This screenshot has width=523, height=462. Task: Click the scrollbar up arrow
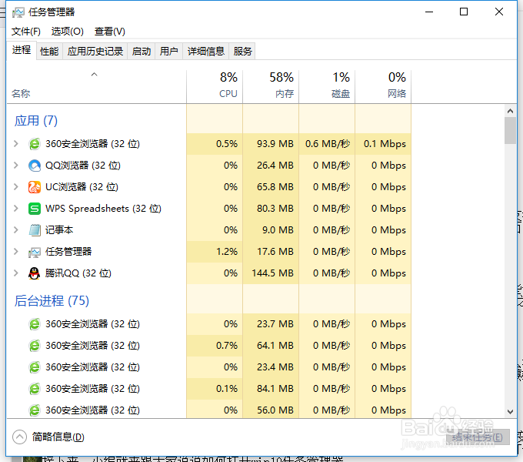click(510, 111)
